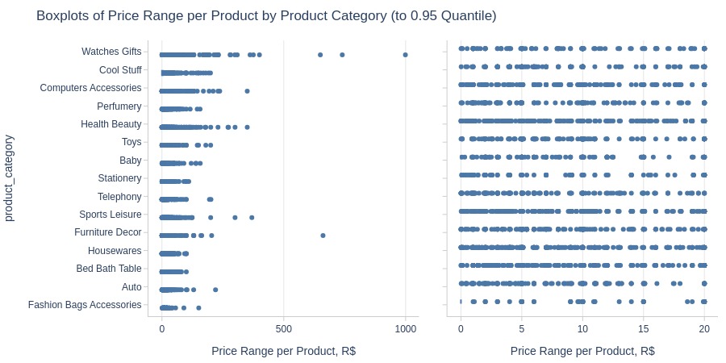This screenshot has height=363, width=726.
Task: Click the Furniture Decor outlier point near 650
Action: point(323,236)
